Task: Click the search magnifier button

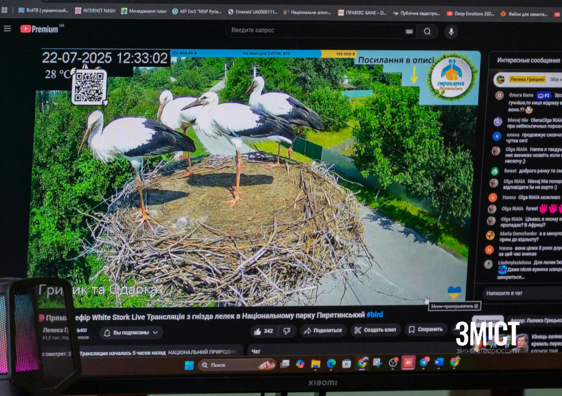Action: (427, 32)
